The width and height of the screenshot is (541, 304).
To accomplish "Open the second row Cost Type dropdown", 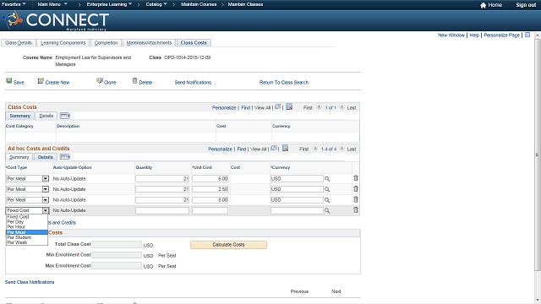I will click(x=45, y=189).
